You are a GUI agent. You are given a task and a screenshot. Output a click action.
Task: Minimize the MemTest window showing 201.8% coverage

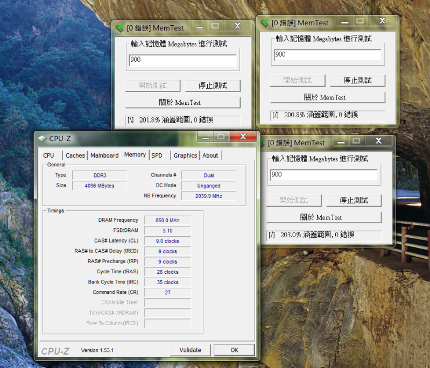coord(200,26)
